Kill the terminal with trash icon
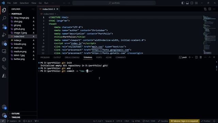218x123 pixels. [201, 57]
